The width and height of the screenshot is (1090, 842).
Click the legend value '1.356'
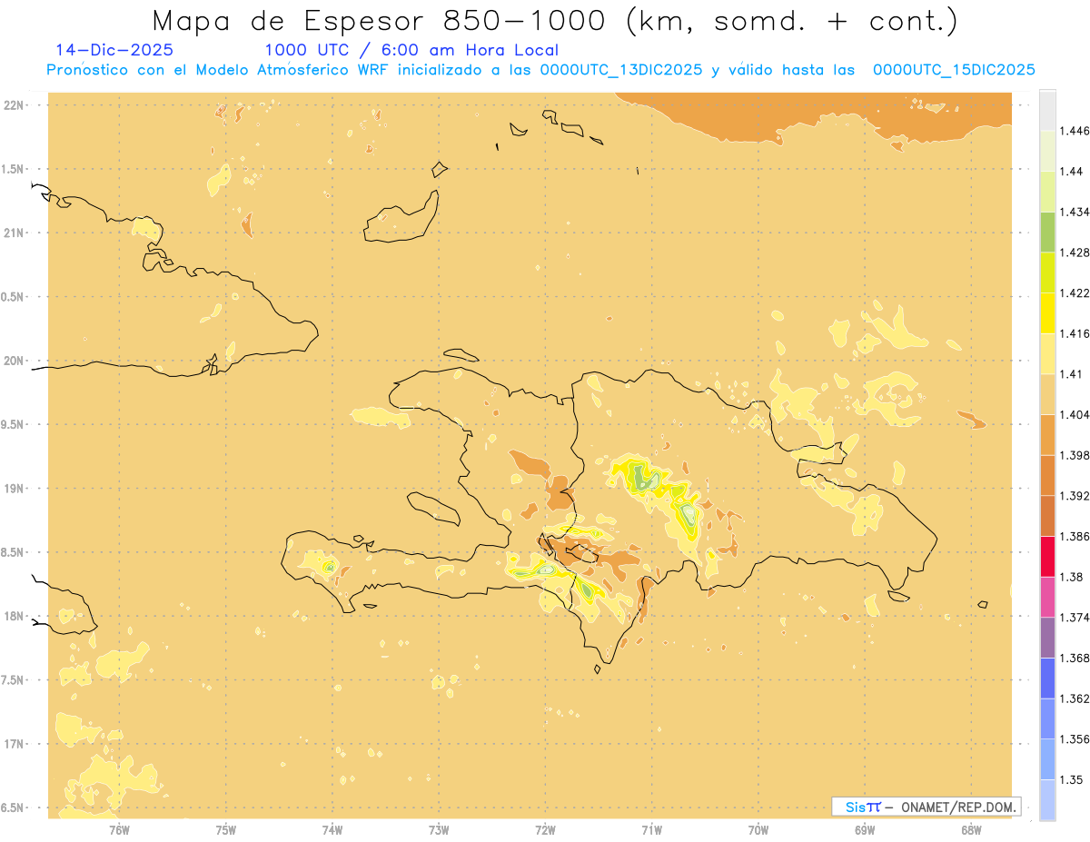pyautogui.click(x=1076, y=739)
